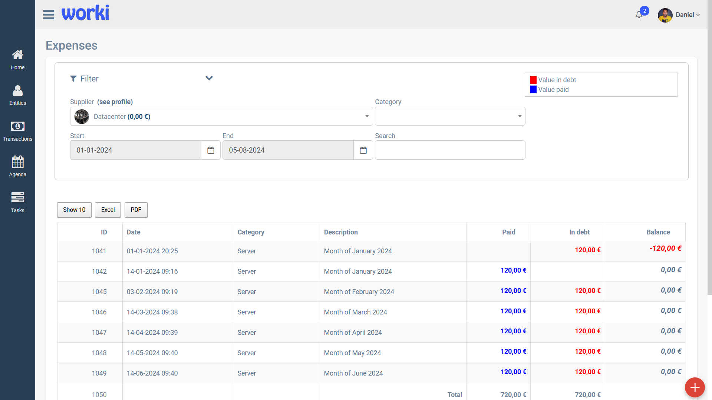Image resolution: width=712 pixels, height=400 pixels.
Task: Click the page vertical scrollbar
Action: [x=710, y=147]
